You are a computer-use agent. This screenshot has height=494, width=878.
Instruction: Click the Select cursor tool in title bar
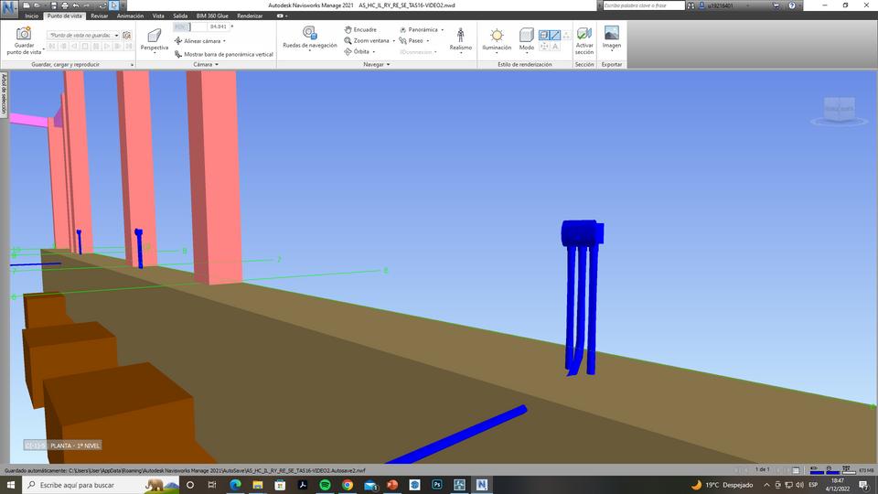113,5
